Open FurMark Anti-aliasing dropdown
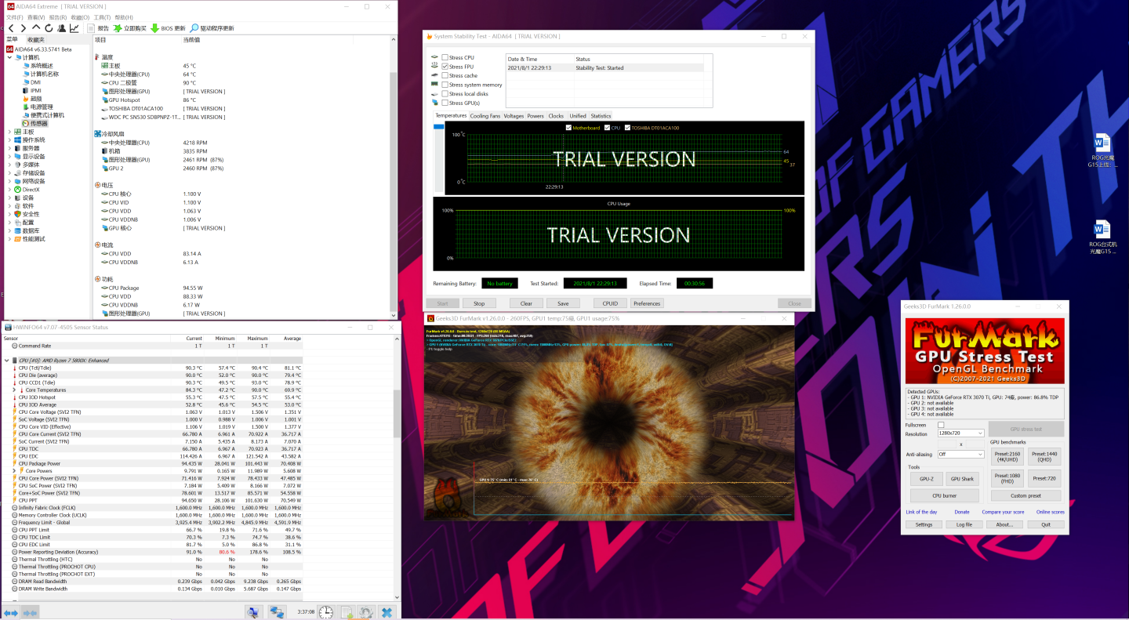The height and width of the screenshot is (620, 1129). tap(960, 454)
